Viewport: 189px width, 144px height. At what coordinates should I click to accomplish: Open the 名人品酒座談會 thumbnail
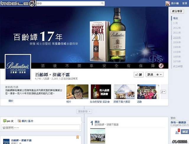(x=101, y=92)
